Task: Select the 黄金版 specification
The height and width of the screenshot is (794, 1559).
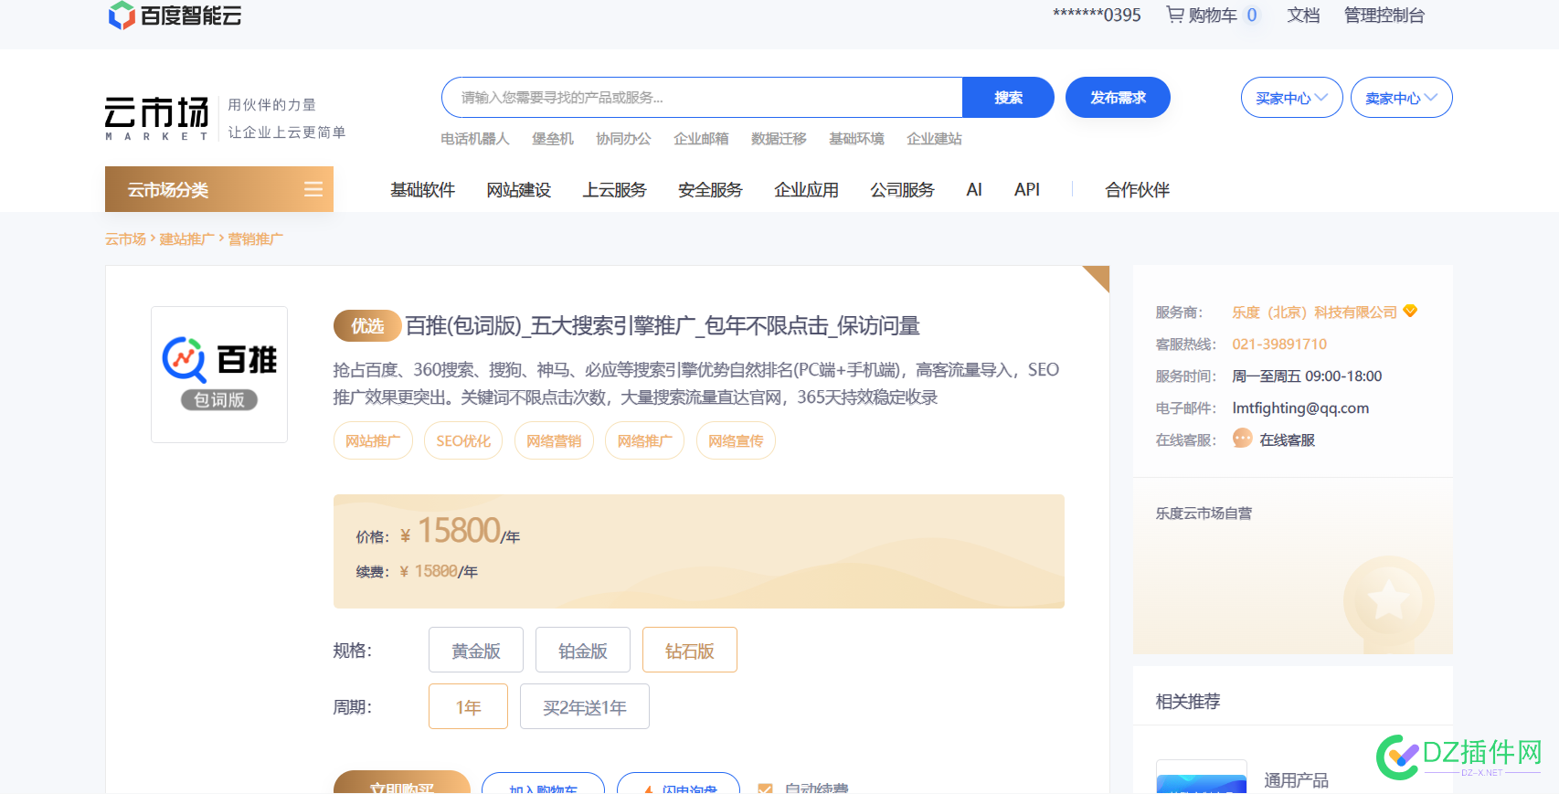Action: tap(476, 650)
